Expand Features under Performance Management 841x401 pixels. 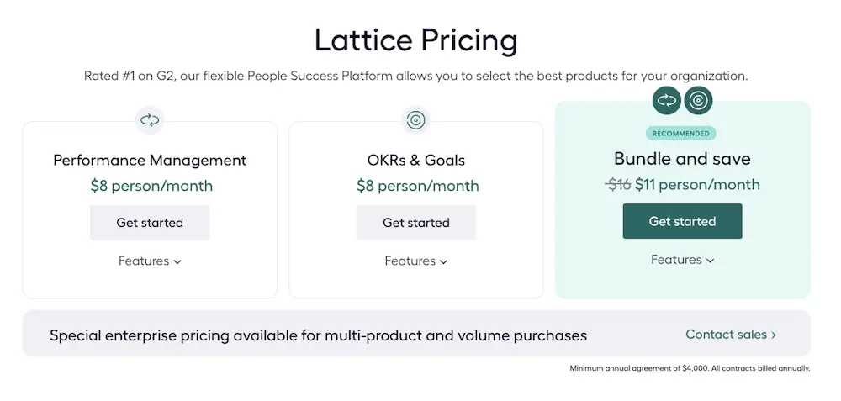click(150, 261)
